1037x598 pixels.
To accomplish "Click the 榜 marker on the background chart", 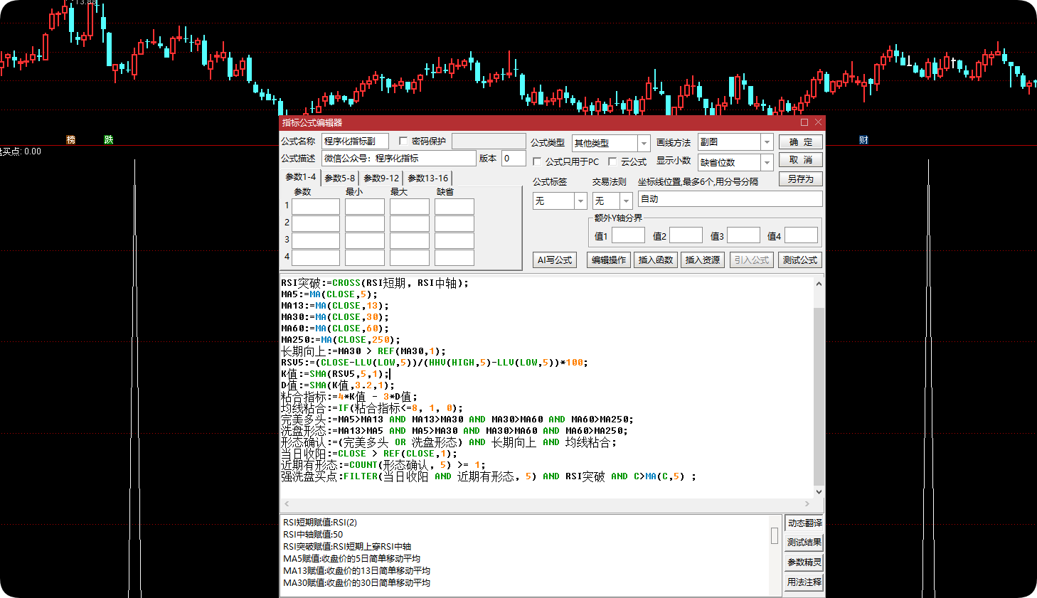I will pos(70,140).
